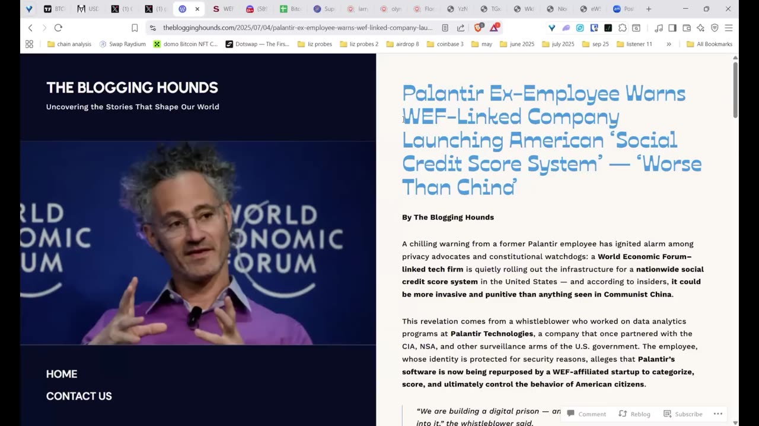Click the Reblog button
This screenshot has width=759, height=426.
634,414
